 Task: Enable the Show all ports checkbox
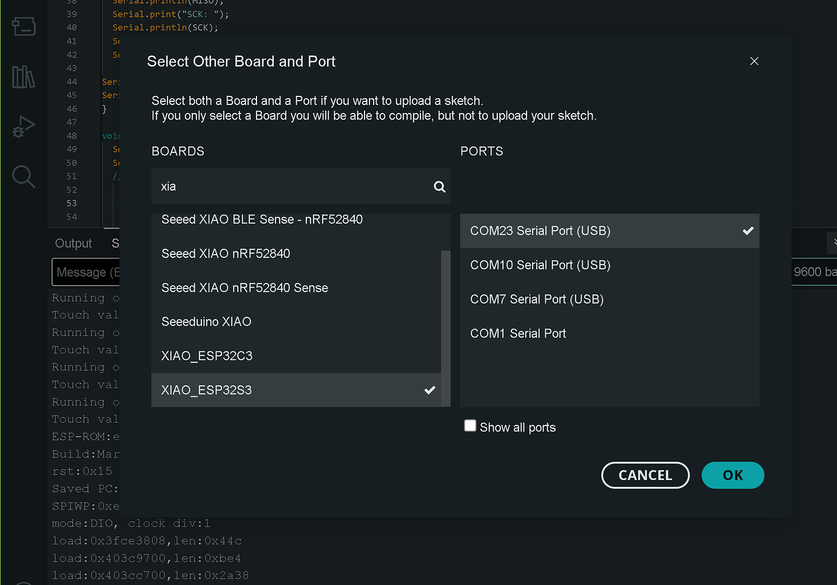click(470, 425)
